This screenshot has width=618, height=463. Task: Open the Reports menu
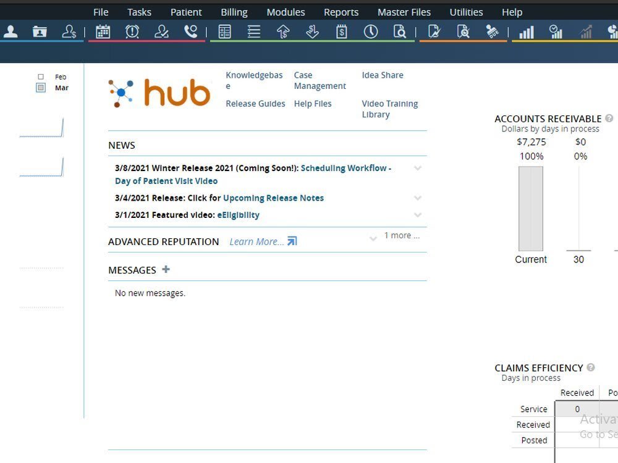(x=341, y=12)
